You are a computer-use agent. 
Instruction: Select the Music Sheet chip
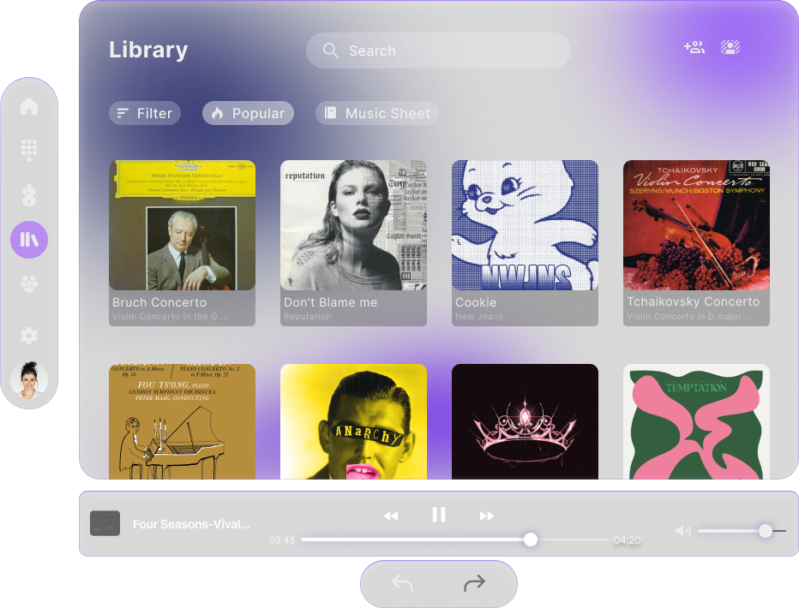(377, 113)
